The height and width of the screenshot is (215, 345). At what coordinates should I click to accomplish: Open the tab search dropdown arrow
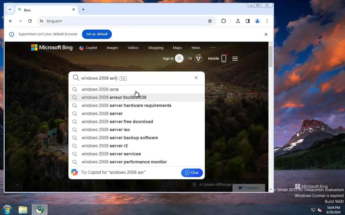[x=10, y=9]
